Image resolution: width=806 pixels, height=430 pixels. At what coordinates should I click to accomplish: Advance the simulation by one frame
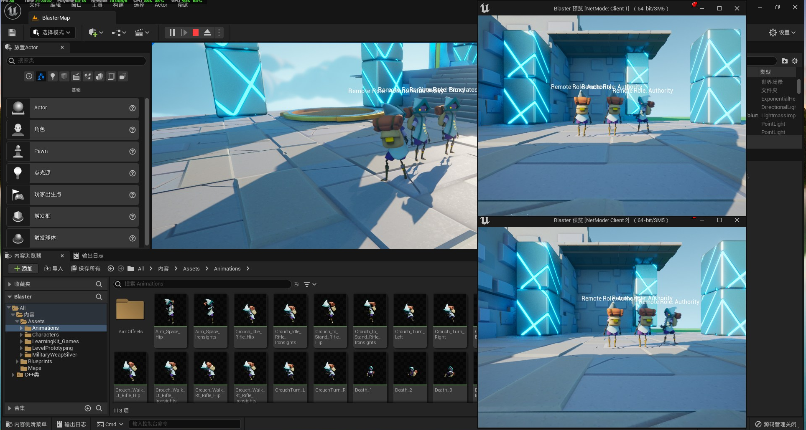pos(184,33)
